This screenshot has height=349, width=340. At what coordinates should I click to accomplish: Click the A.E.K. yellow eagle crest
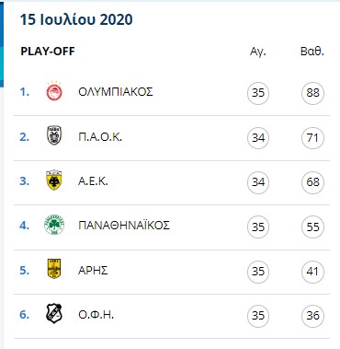[54, 180]
